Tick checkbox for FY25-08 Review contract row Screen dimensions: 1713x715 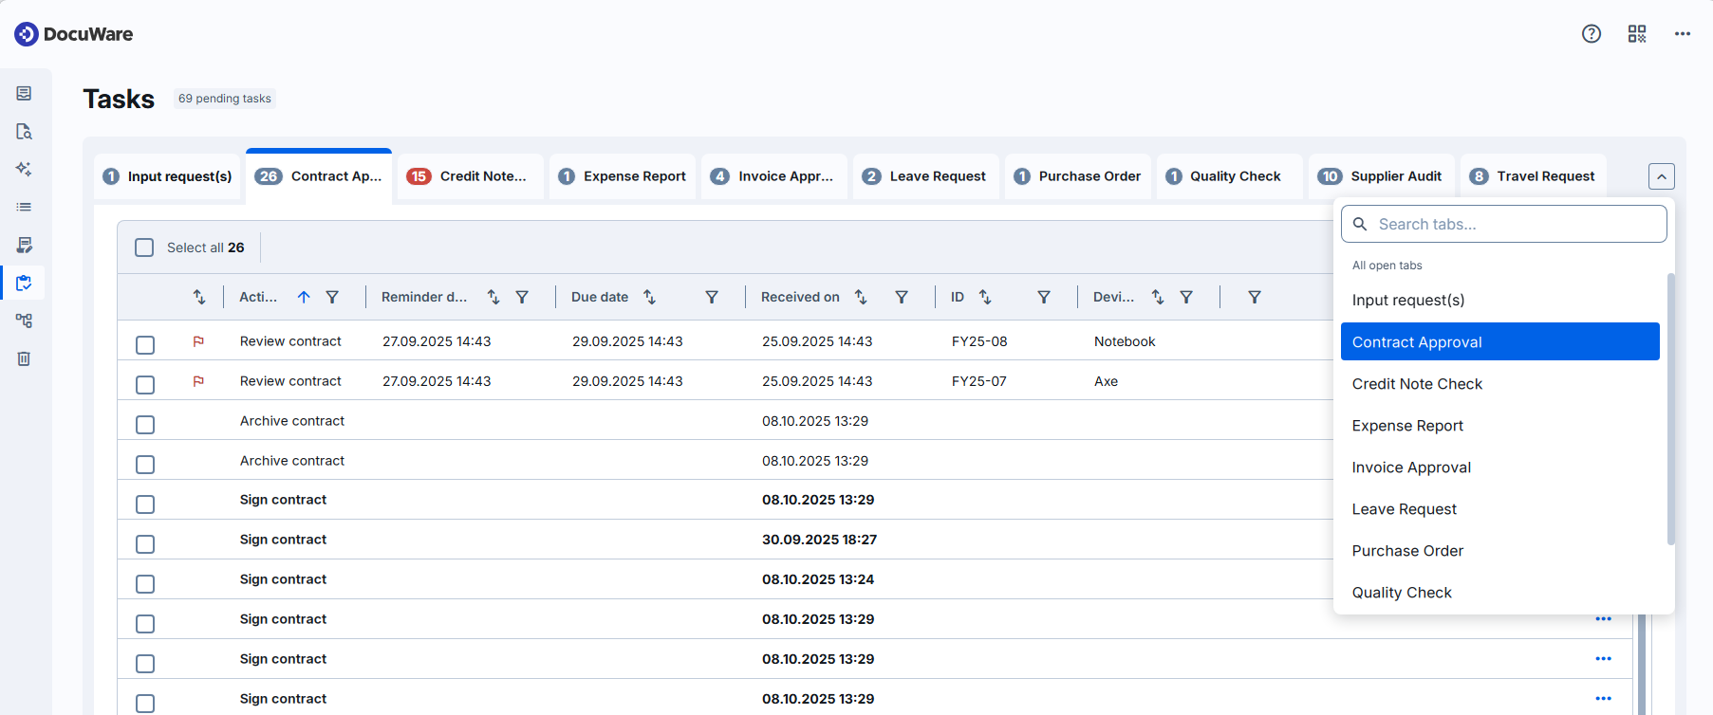(x=145, y=344)
